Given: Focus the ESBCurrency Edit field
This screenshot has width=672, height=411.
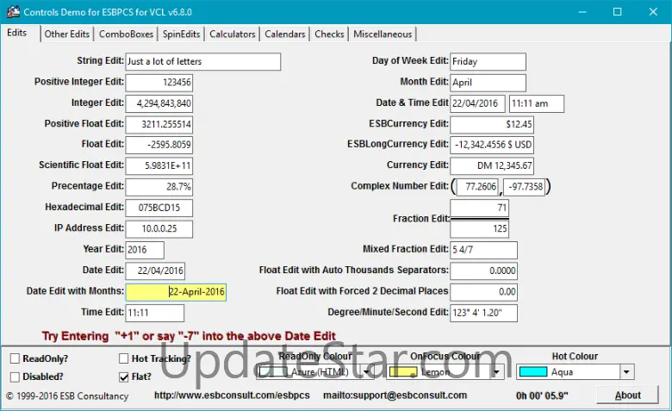Looking at the screenshot, I should point(492,124).
